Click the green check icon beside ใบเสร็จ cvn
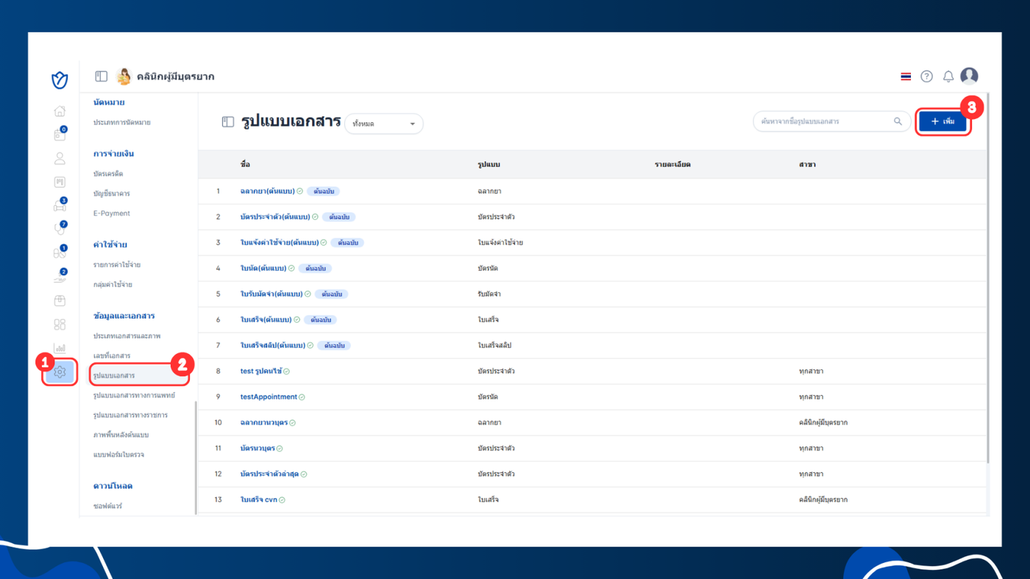1030x579 pixels. pos(282,500)
